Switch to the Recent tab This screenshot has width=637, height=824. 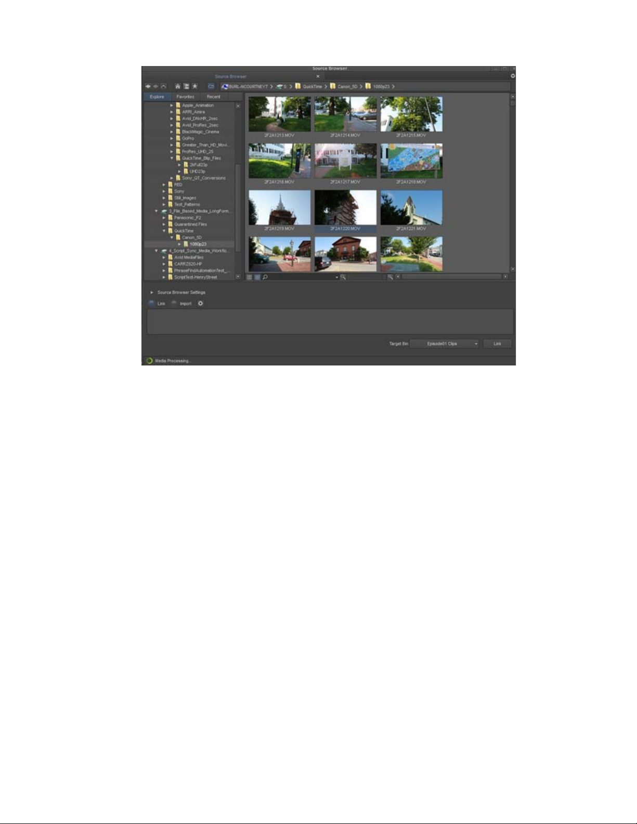(213, 97)
